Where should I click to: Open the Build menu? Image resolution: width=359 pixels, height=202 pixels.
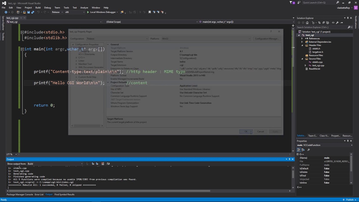(38, 8)
